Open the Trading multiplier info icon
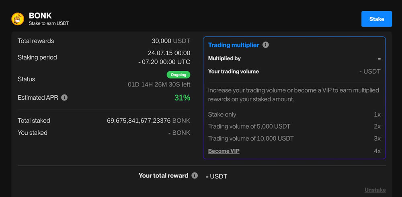Screen dimensions: 402x197 pos(266,45)
